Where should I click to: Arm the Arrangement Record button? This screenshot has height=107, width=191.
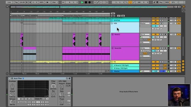[x=90, y=2]
